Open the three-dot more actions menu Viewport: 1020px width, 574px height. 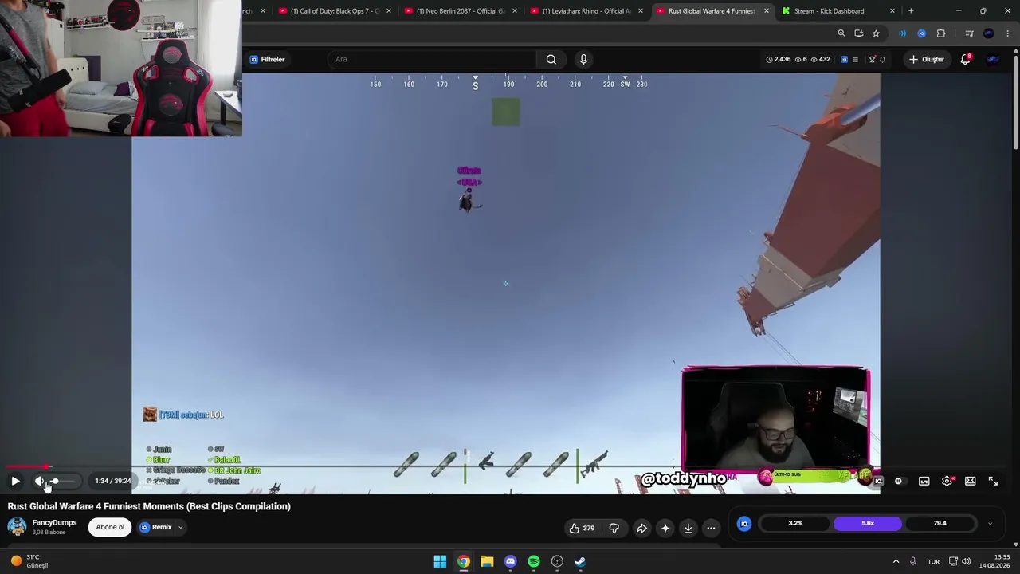pyautogui.click(x=712, y=528)
